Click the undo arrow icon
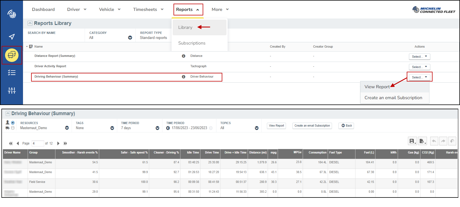Viewport: 460px width, 207px height. point(434,141)
